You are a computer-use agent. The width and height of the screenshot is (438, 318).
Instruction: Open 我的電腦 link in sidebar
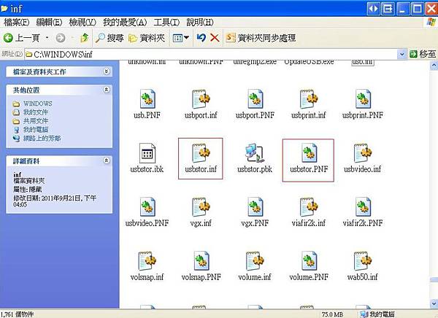pos(36,130)
